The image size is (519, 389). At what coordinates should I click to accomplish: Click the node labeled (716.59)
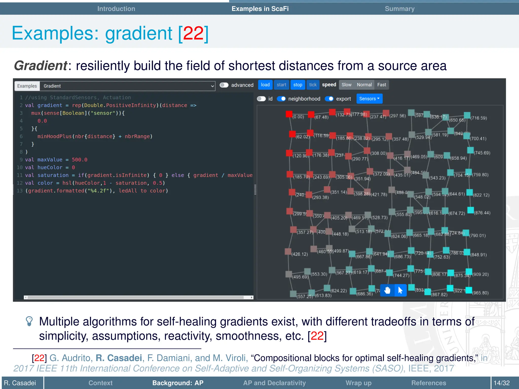coord(467,115)
